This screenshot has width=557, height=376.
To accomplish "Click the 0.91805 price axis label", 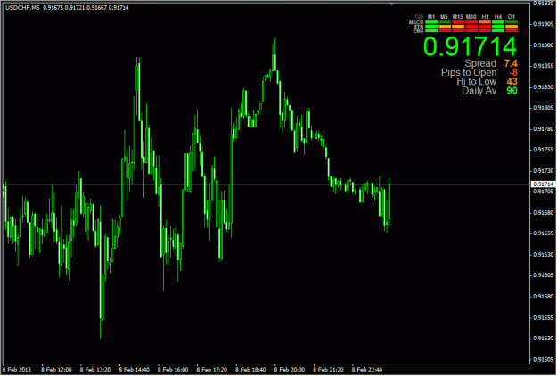I will [x=544, y=108].
